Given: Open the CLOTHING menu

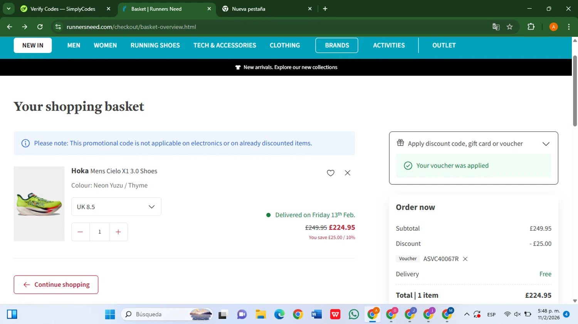Looking at the screenshot, I should [285, 45].
